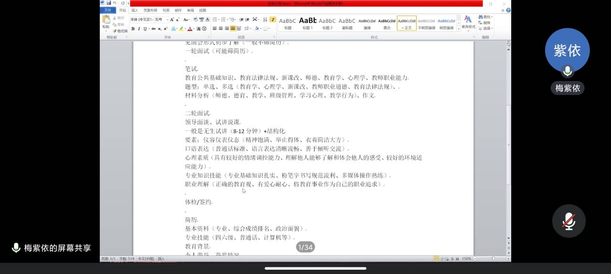Expand the styles gallery more arrow
611x274 pixels.
[459, 29]
